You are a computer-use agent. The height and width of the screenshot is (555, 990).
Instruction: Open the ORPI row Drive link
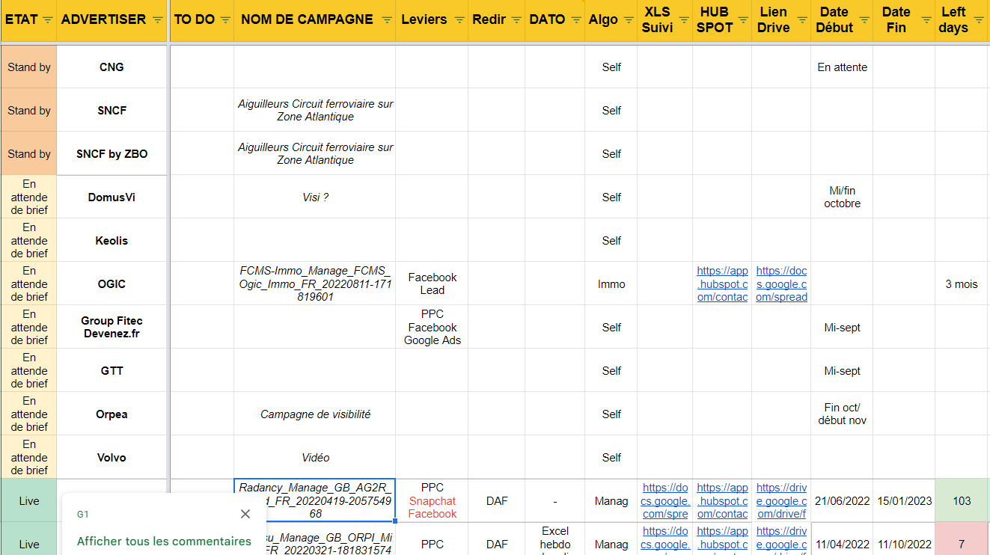tap(781, 539)
